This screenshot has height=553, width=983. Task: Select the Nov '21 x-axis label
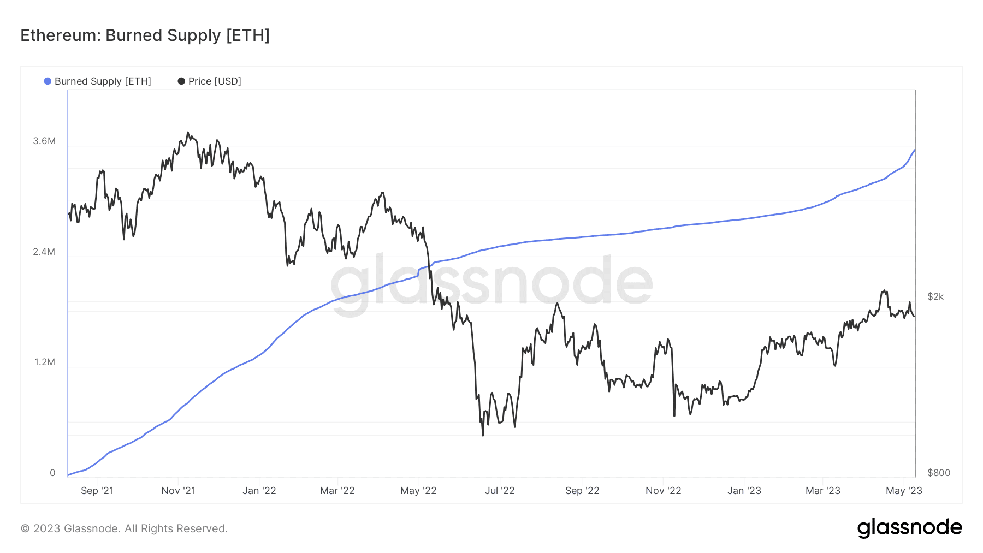coord(178,491)
